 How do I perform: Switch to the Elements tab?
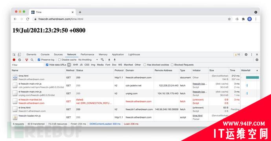coord(31,54)
